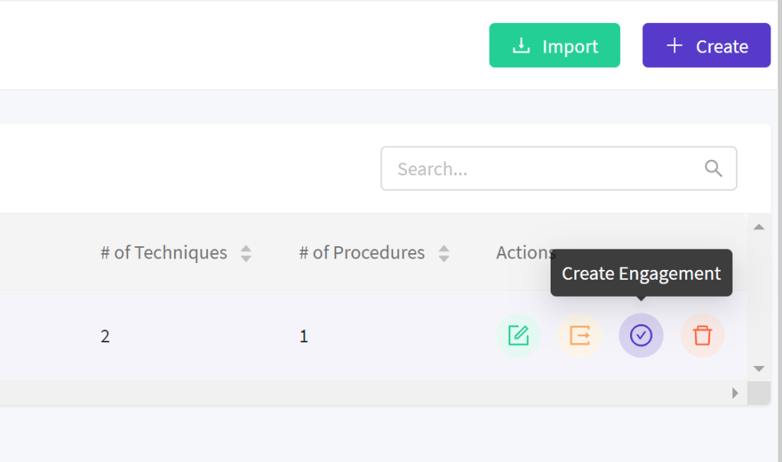The height and width of the screenshot is (462, 782).
Task: Click the plus icon on Create button
Action: click(x=674, y=46)
